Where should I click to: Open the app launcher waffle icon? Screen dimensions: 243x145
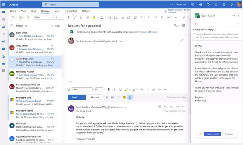point(4,5)
